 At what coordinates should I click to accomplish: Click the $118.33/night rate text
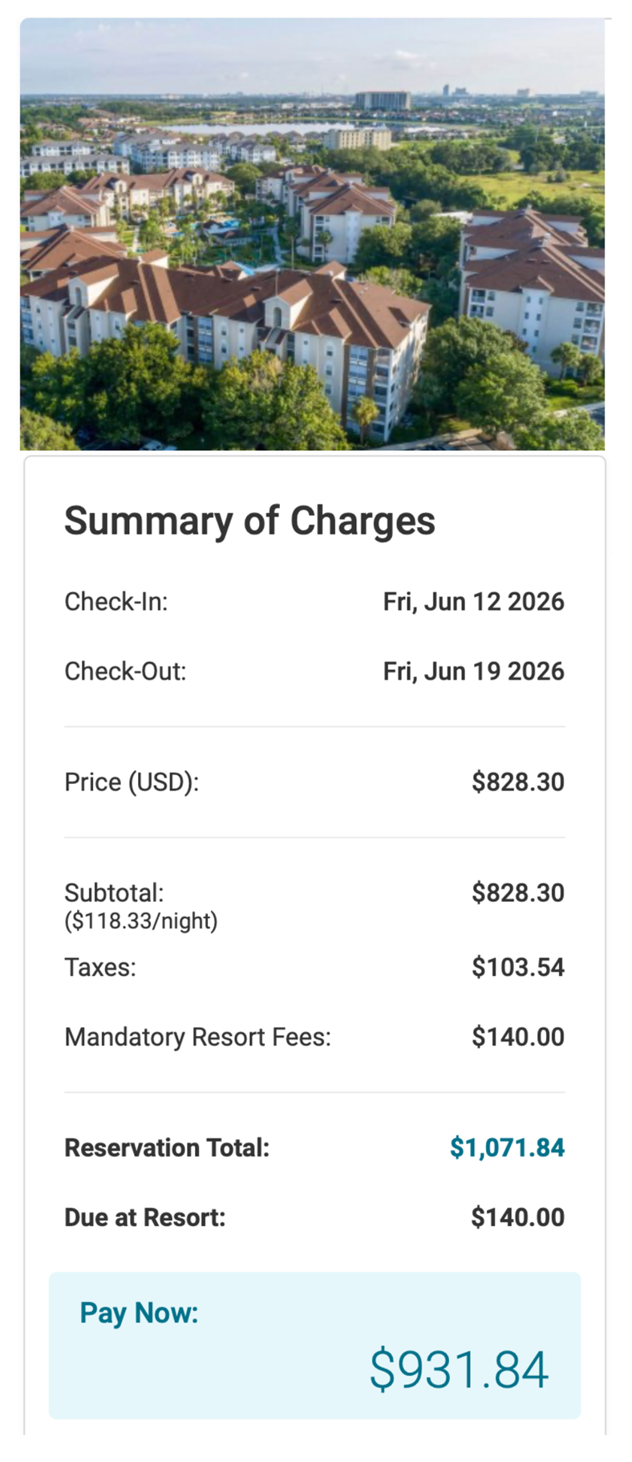click(x=141, y=920)
